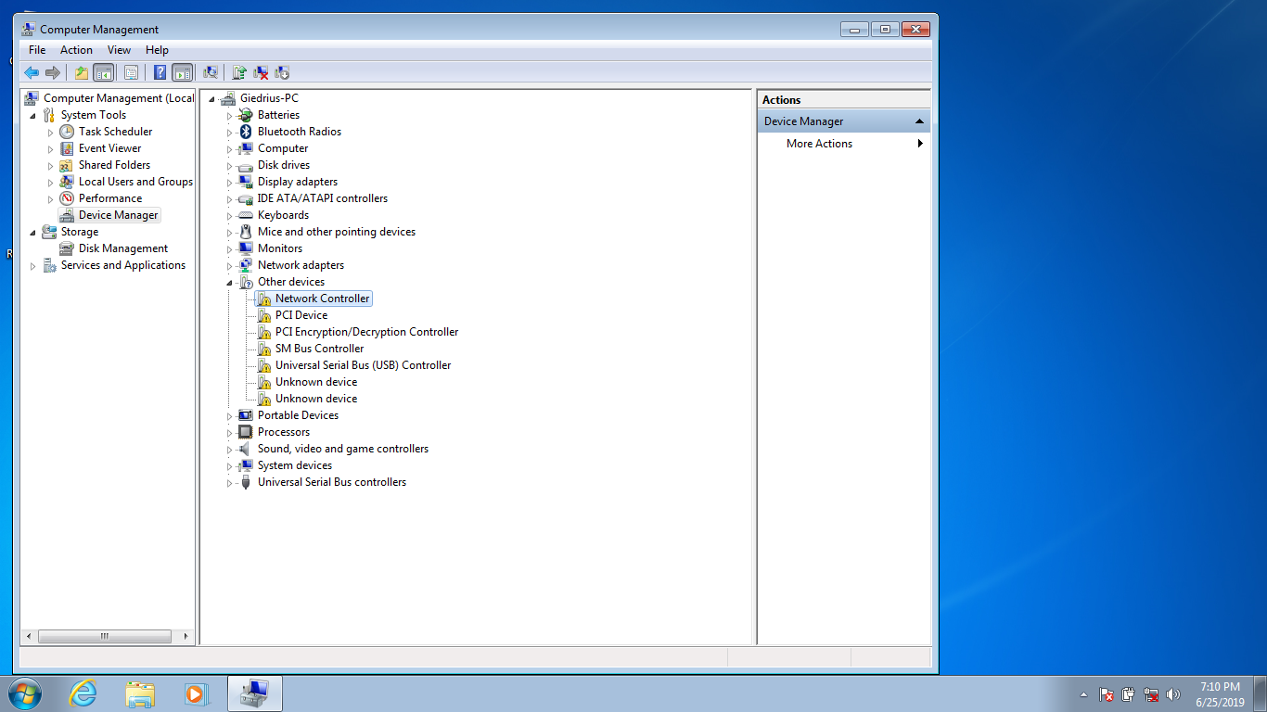1267x712 pixels.
Task: Click the Help question mark toolbar icon
Action: (x=160, y=72)
